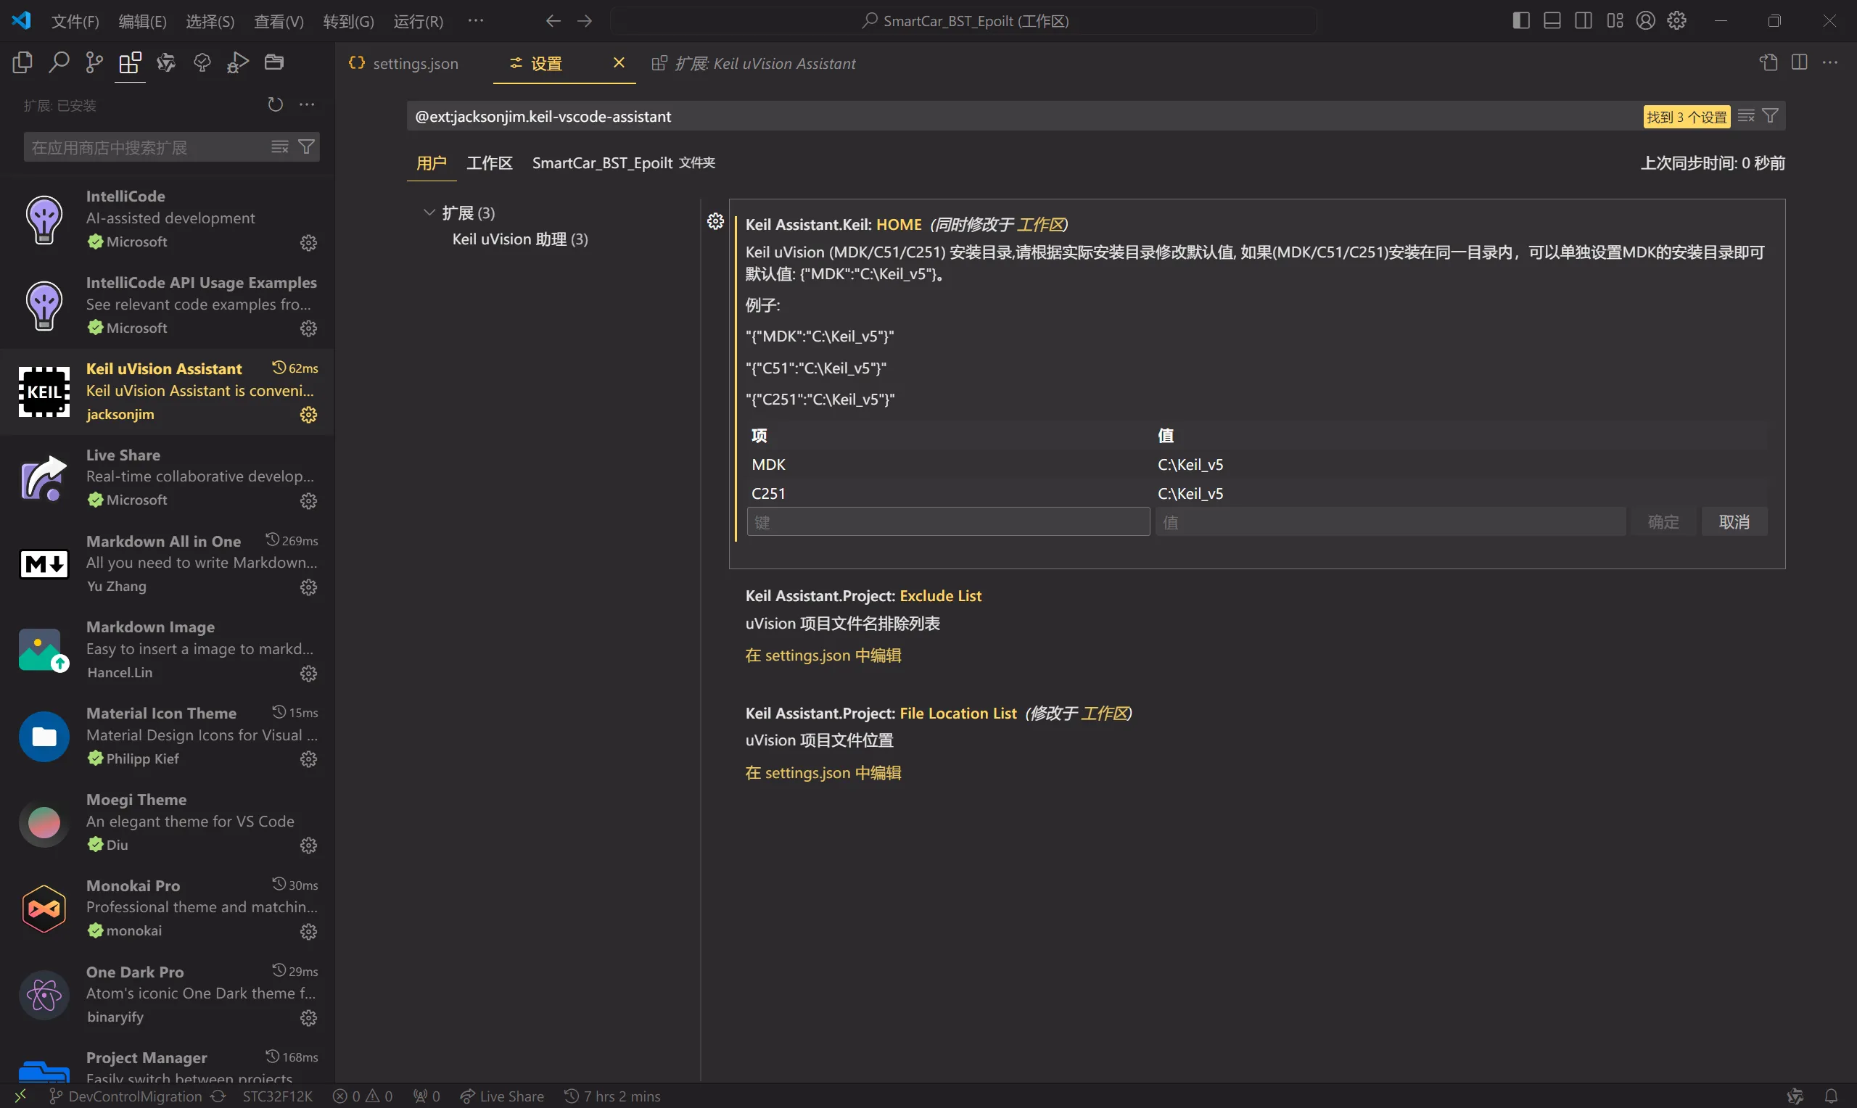This screenshot has height=1108, width=1857.
Task: Go back in navigation history
Action: (x=553, y=21)
